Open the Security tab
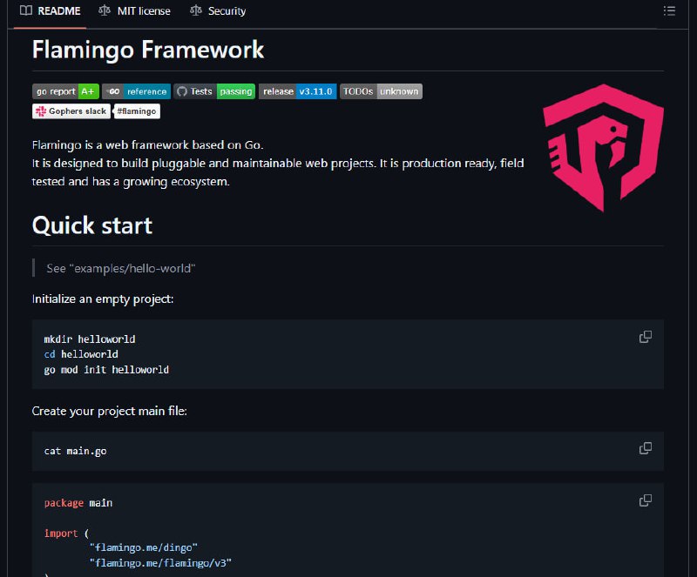697x577 pixels. (218, 11)
